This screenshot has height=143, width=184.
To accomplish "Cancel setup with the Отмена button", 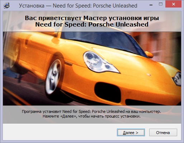I will click(163, 133).
